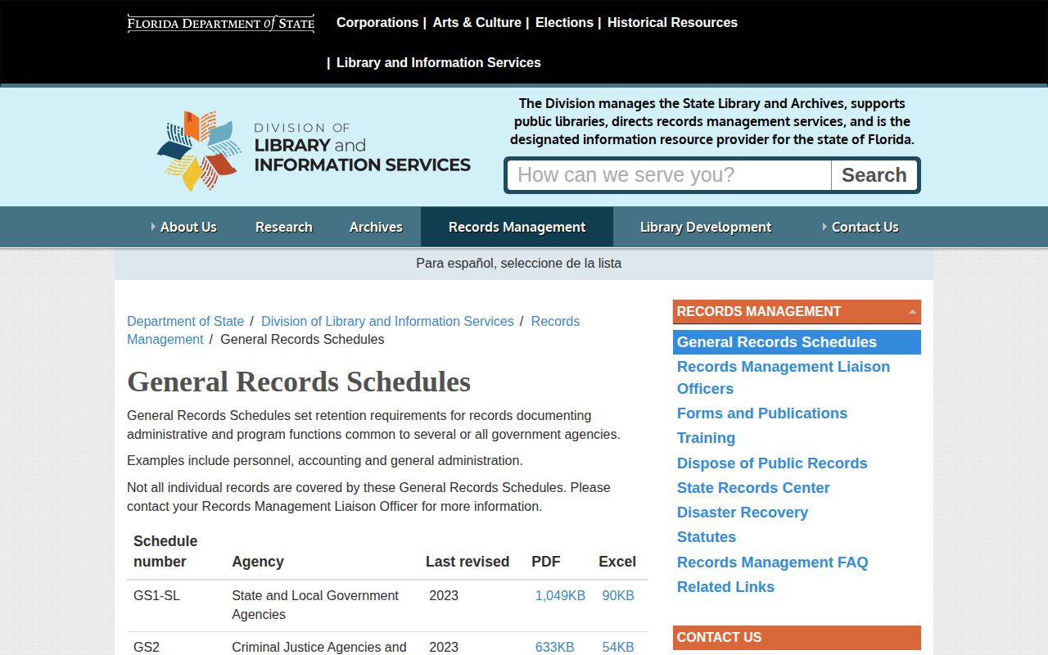1048x655 pixels.
Task: Select the Spanish language notice bar
Action: coord(524,264)
